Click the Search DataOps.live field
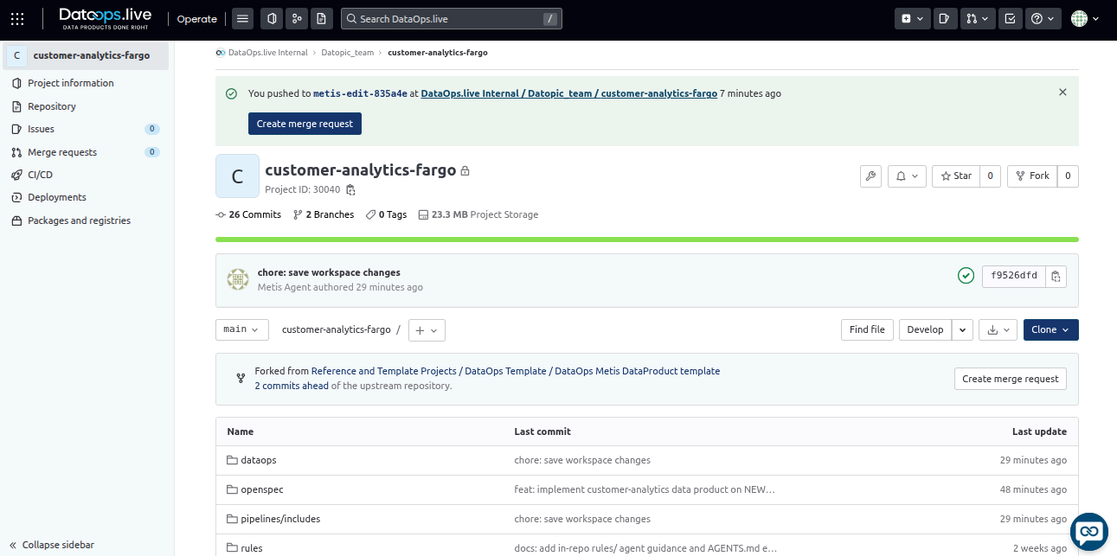This screenshot has width=1117, height=556. pos(452,18)
